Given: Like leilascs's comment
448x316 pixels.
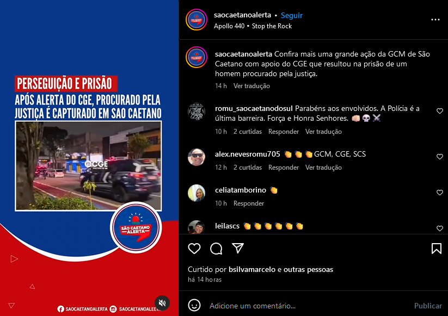Looking at the screenshot, I should coord(440,228).
